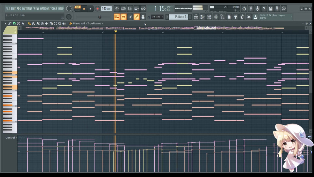Select the Slice tool in piano roll
314x177 pixels.
tap(51, 24)
